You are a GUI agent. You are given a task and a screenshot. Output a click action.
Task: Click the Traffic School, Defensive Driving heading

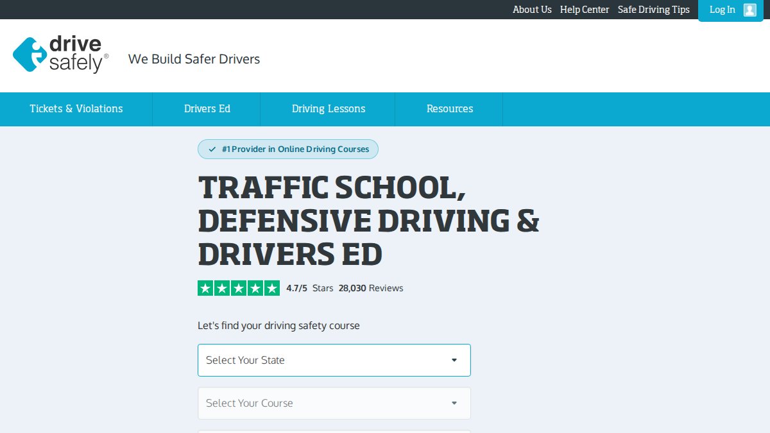point(369,221)
